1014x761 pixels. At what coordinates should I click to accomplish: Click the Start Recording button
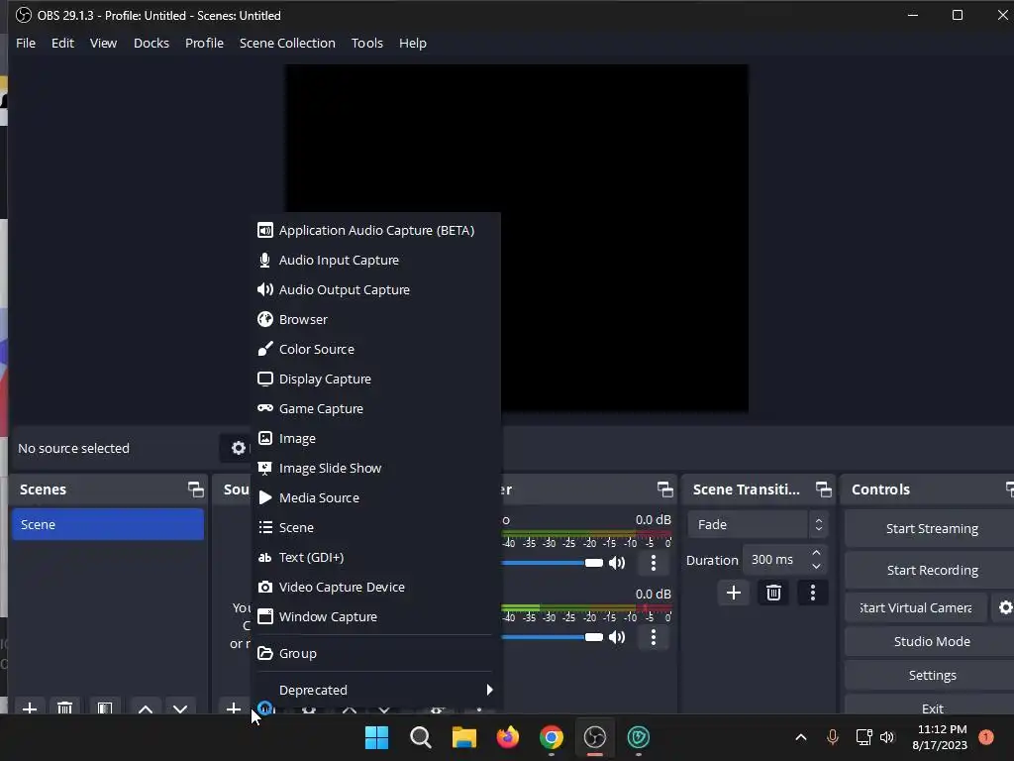pos(931,571)
